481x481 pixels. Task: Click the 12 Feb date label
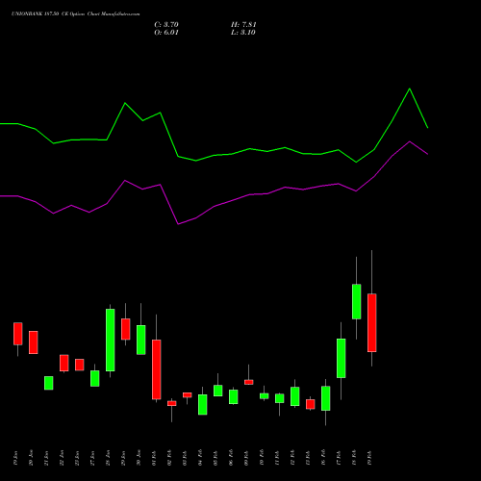(292, 458)
